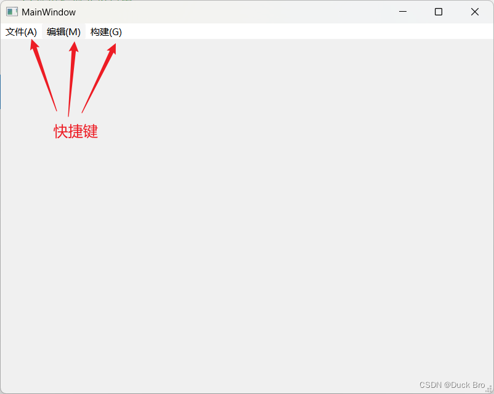
Task: Click the red 快捷键 annotation text
Action: click(75, 131)
